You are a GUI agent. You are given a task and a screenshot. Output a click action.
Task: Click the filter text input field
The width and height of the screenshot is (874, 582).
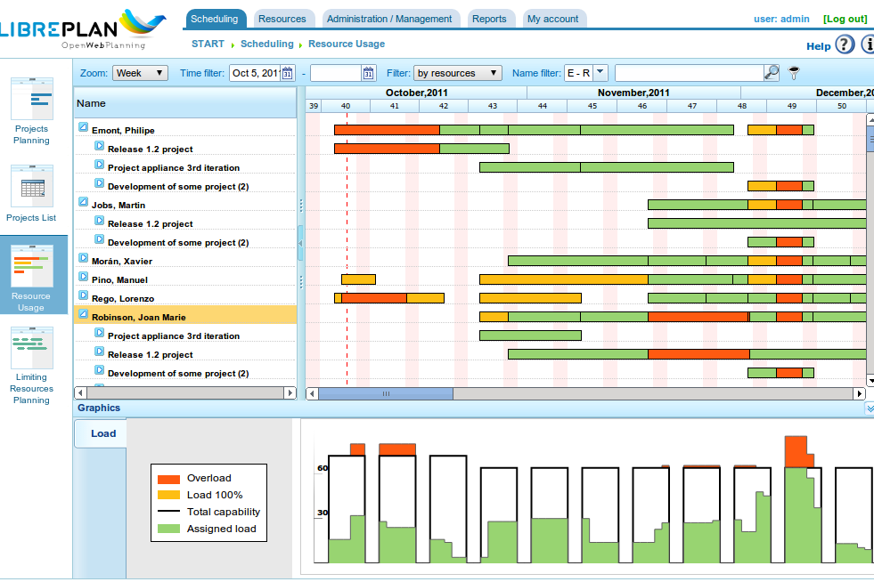[690, 73]
